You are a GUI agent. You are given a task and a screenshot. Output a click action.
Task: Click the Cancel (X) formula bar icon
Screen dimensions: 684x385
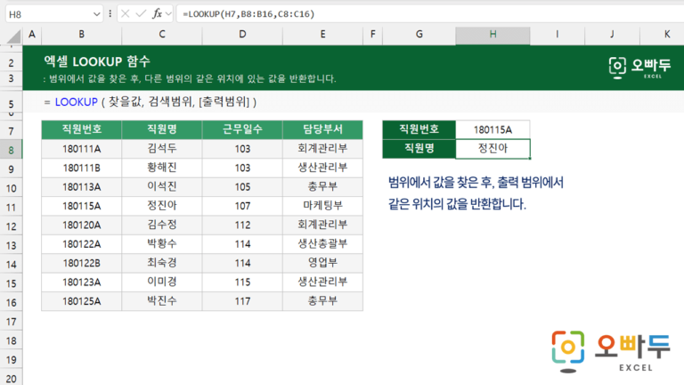tap(126, 14)
